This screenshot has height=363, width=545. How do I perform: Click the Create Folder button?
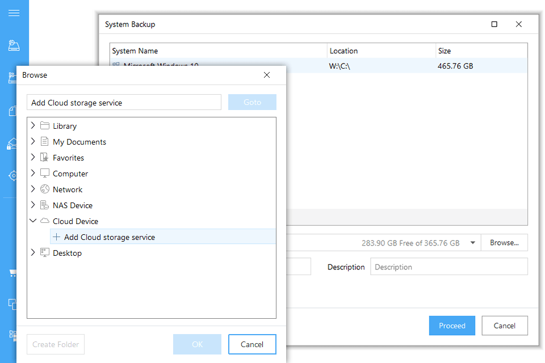coord(55,344)
